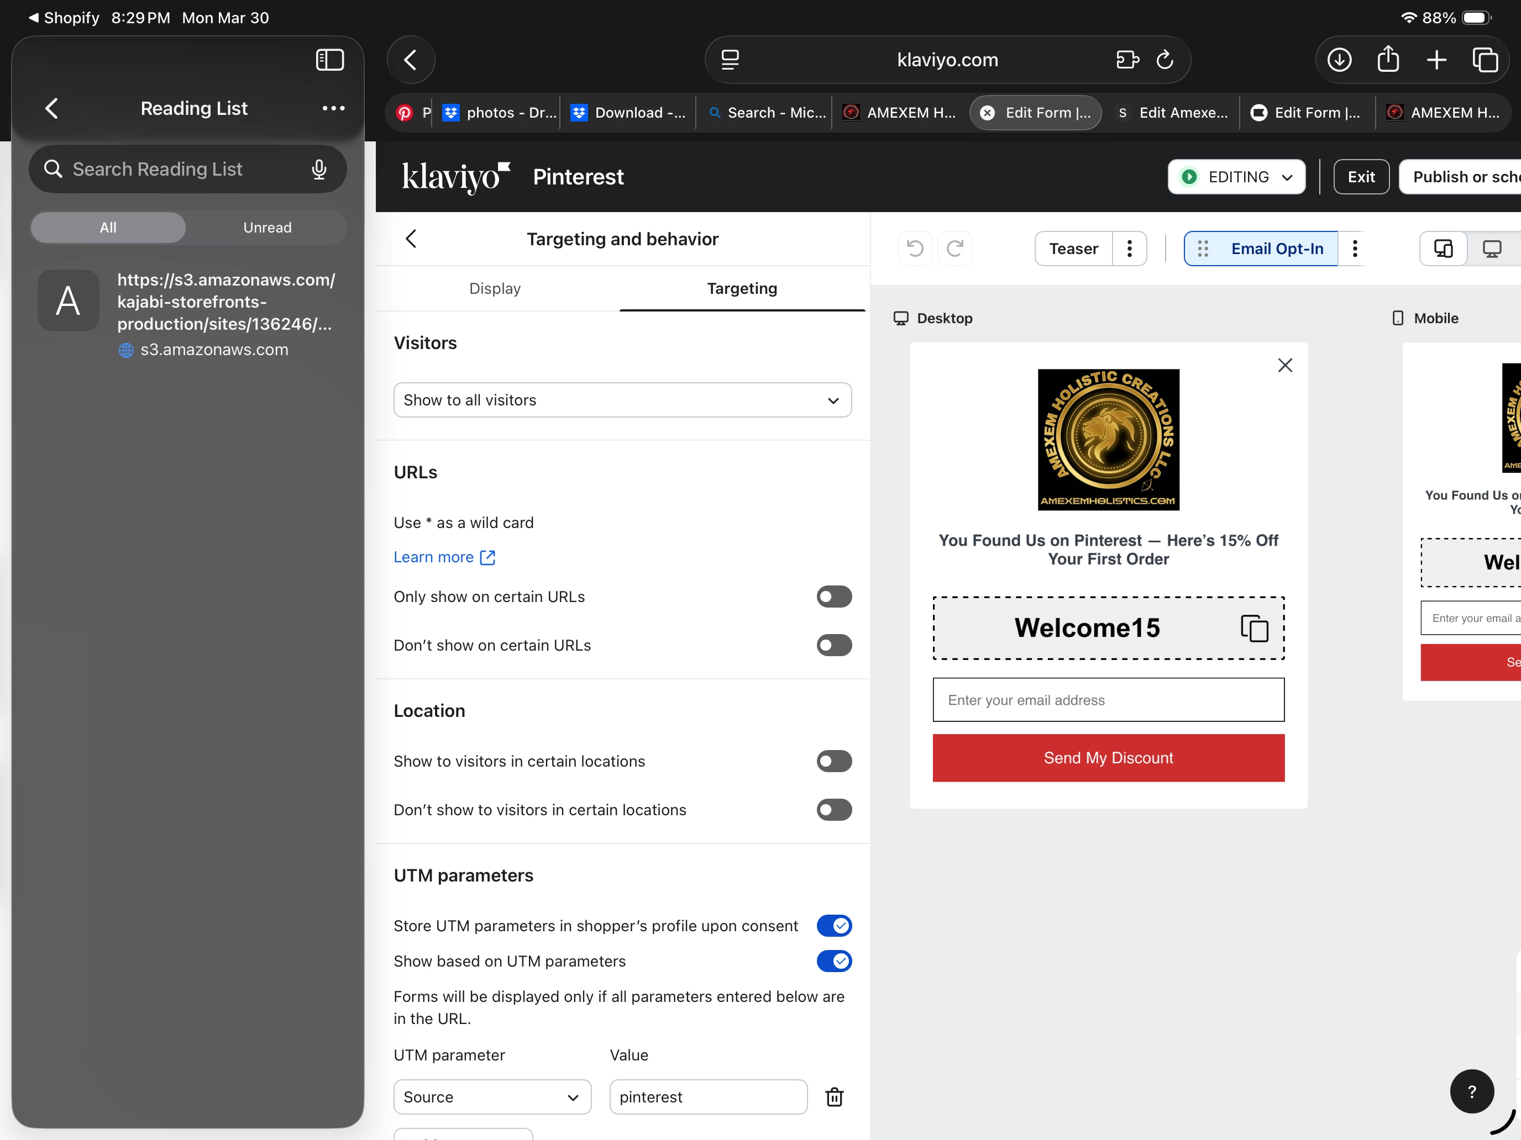
Task: Delete the Source UTM parameter row
Action: click(834, 1097)
